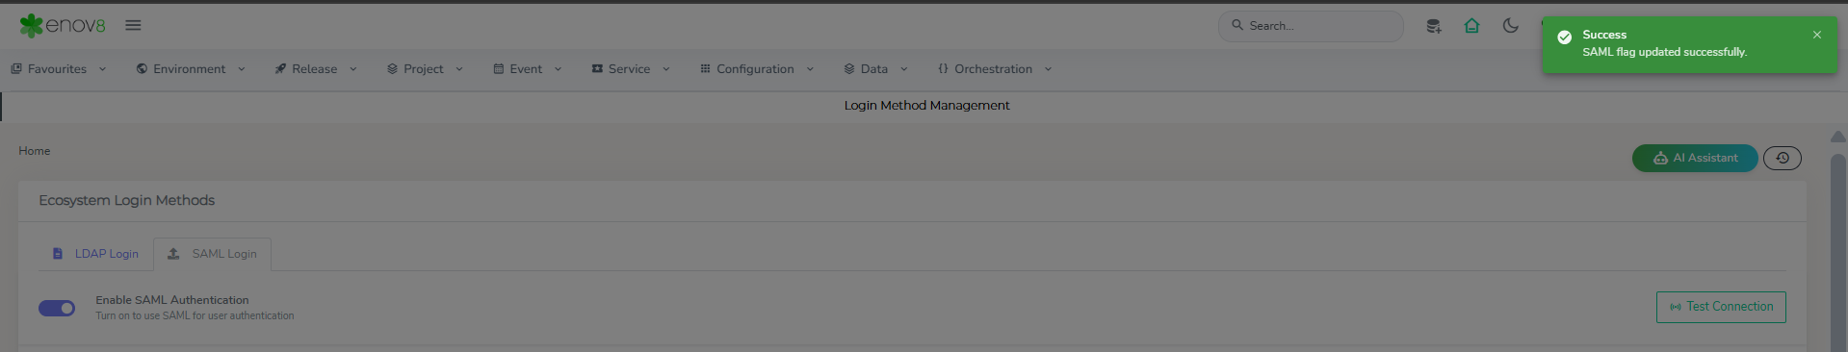Follow the Home breadcrumb link

click(x=35, y=151)
